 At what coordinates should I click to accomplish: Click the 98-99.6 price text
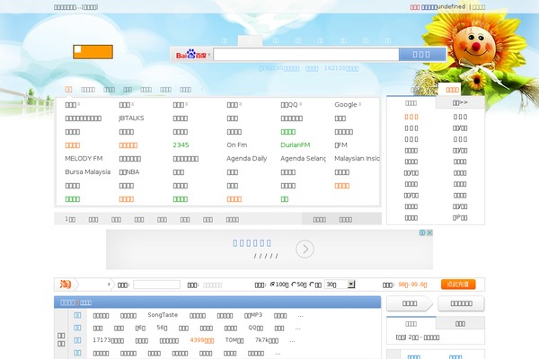pos(413,285)
